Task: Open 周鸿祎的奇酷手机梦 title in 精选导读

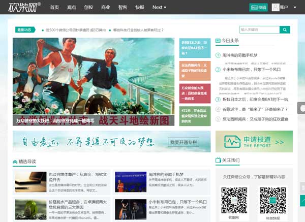Action: (166, 174)
